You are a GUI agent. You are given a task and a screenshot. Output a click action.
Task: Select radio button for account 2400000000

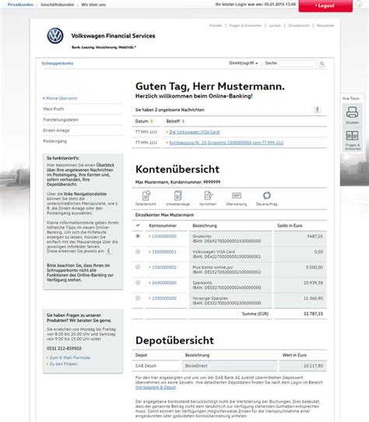coord(138,283)
